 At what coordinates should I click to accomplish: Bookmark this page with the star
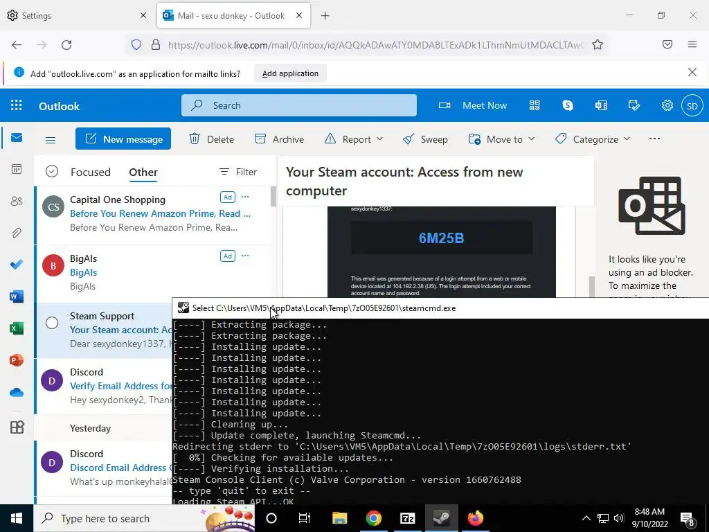click(598, 44)
